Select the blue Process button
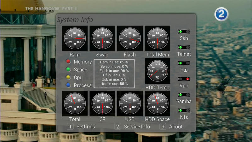 (x=68, y=85)
